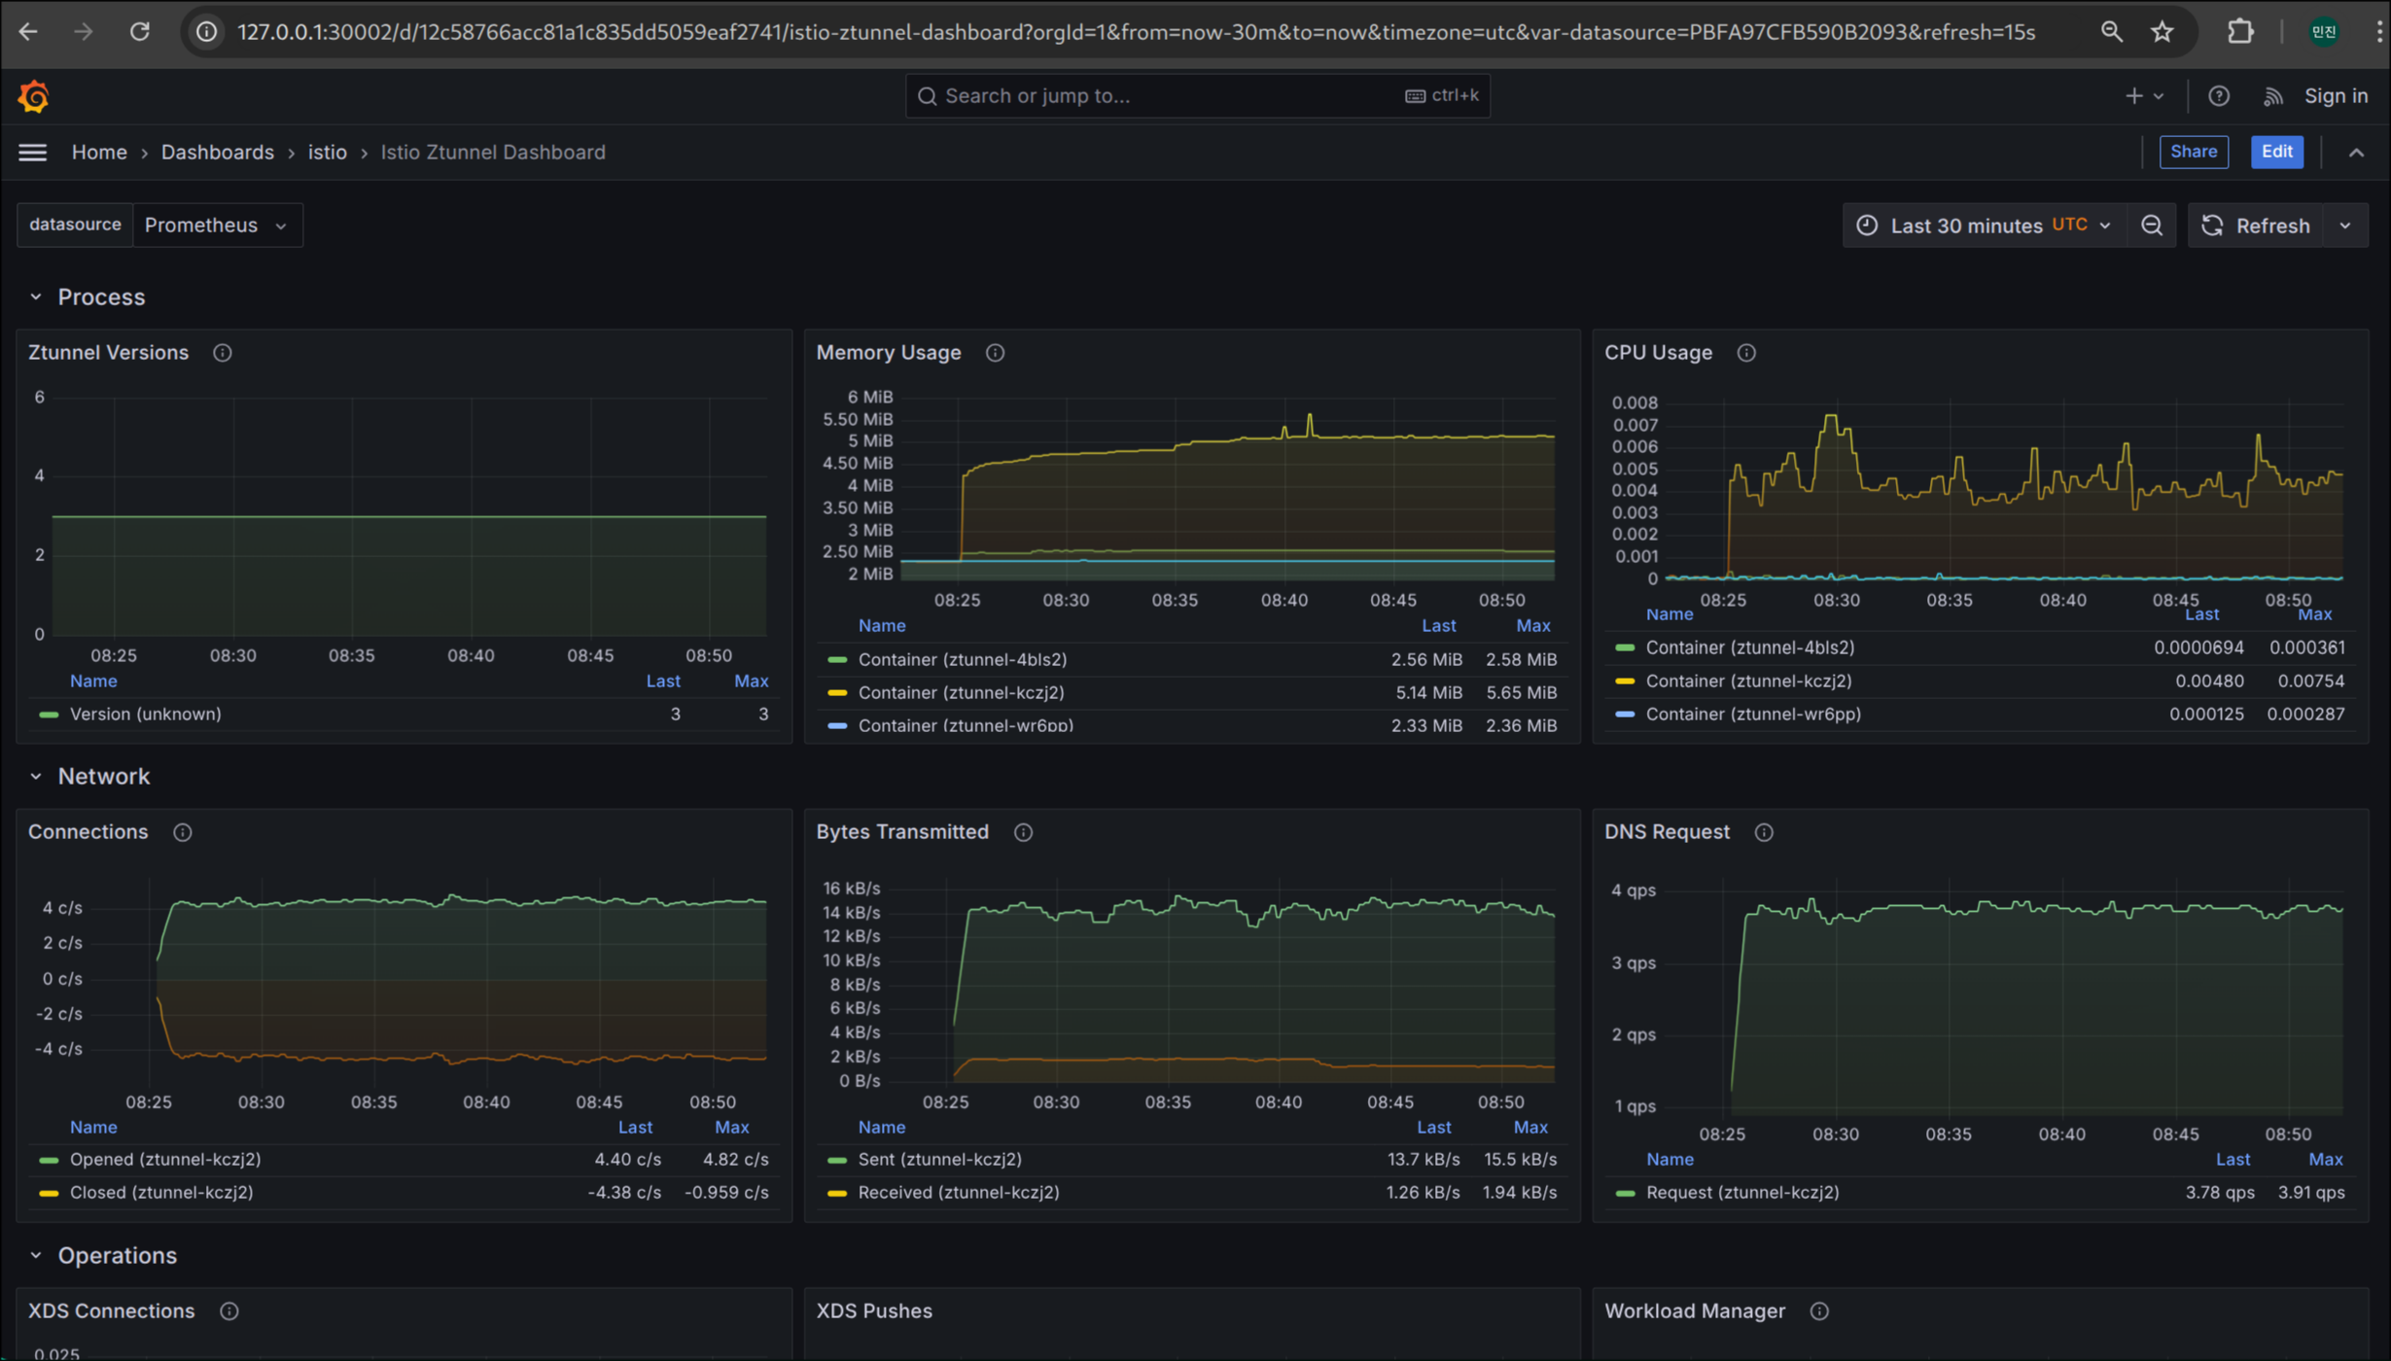Viewport: 2391px width, 1361px height.
Task: Show XDS Connections panel info icon
Action: [229, 1311]
